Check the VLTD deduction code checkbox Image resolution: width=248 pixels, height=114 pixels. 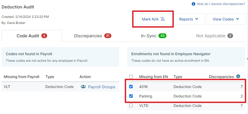point(131,106)
